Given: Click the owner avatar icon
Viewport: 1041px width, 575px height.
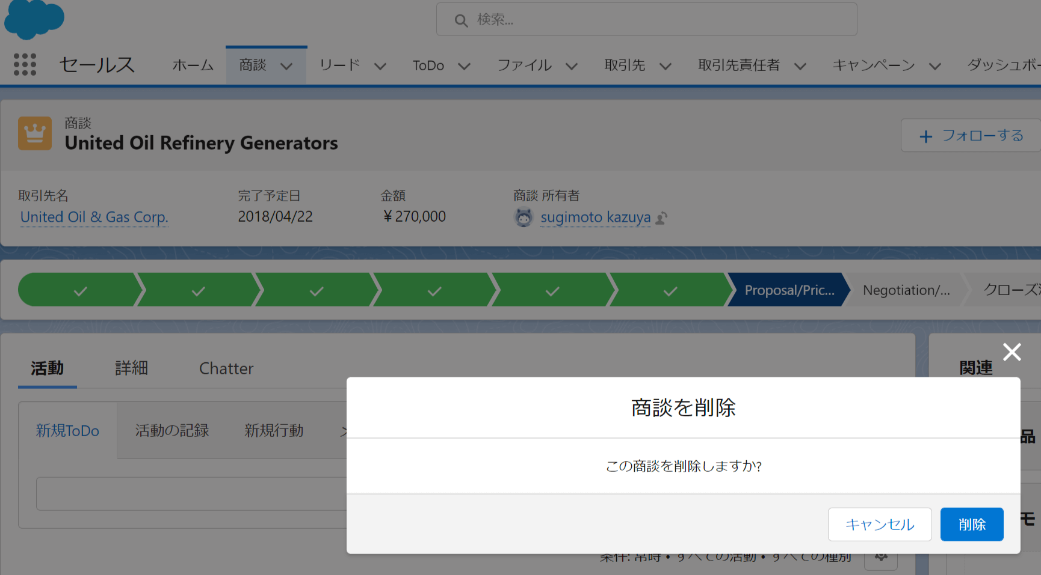Looking at the screenshot, I should (524, 217).
